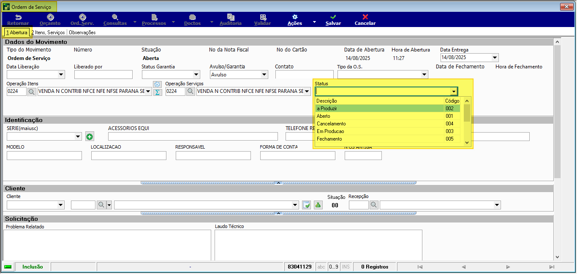The height and width of the screenshot is (274, 577).
Task: Expand the Tipo da O.S. dropdown
Action: (x=424, y=75)
